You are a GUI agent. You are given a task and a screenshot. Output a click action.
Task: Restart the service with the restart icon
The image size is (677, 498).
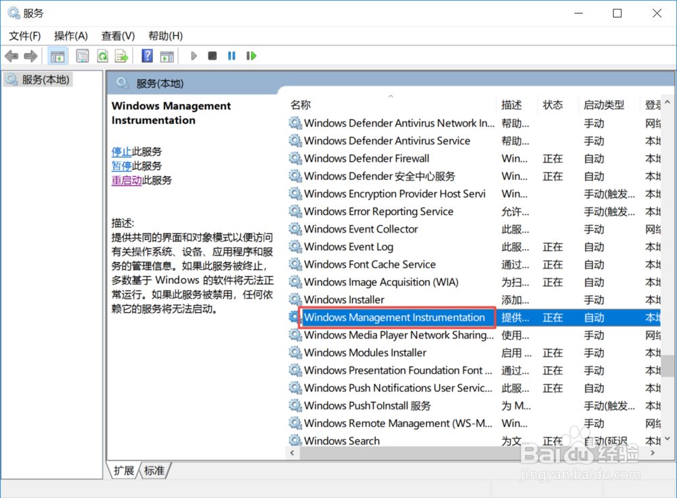point(251,55)
